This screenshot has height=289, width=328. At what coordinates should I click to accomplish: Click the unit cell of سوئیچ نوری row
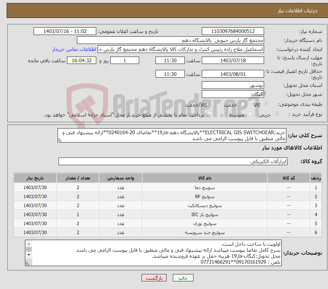click(121, 223)
